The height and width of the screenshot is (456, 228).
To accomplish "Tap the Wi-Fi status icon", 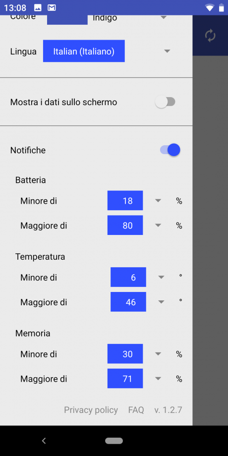I will tap(209, 8).
